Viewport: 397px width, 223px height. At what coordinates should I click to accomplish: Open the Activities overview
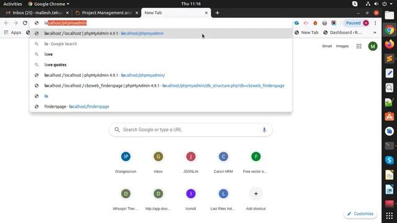coord(12,4)
